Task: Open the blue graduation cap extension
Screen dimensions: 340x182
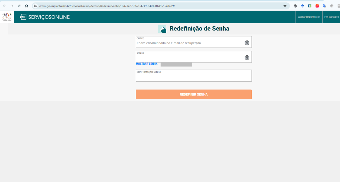Action: [303, 6]
